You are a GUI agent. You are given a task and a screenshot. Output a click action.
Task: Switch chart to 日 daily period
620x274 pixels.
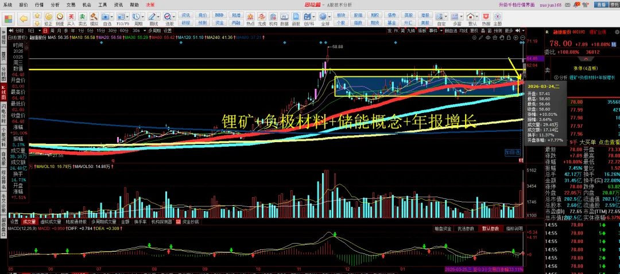[x=45, y=30]
